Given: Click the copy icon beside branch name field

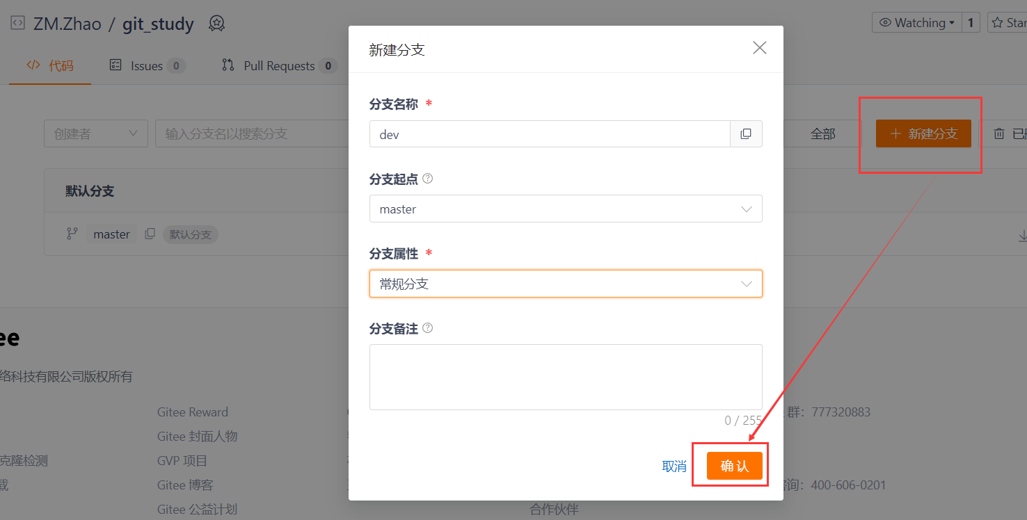Looking at the screenshot, I should tap(746, 134).
